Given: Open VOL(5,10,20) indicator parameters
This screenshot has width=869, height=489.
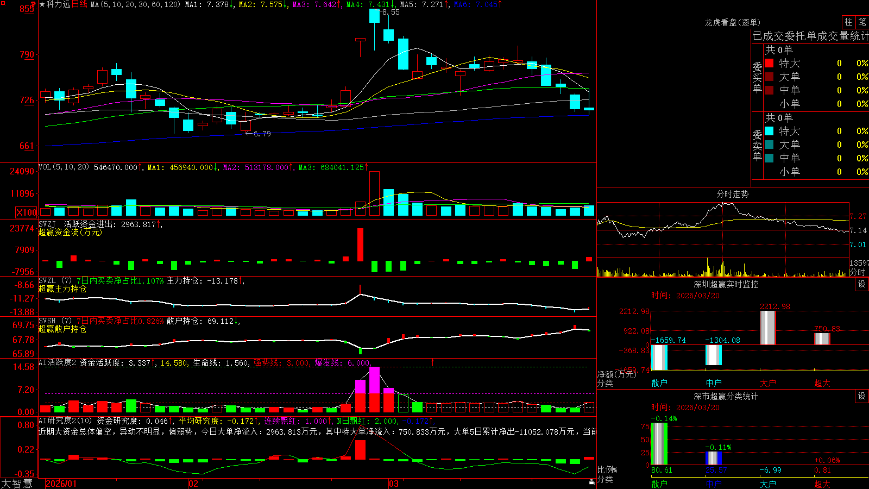Looking at the screenshot, I should pos(64,167).
